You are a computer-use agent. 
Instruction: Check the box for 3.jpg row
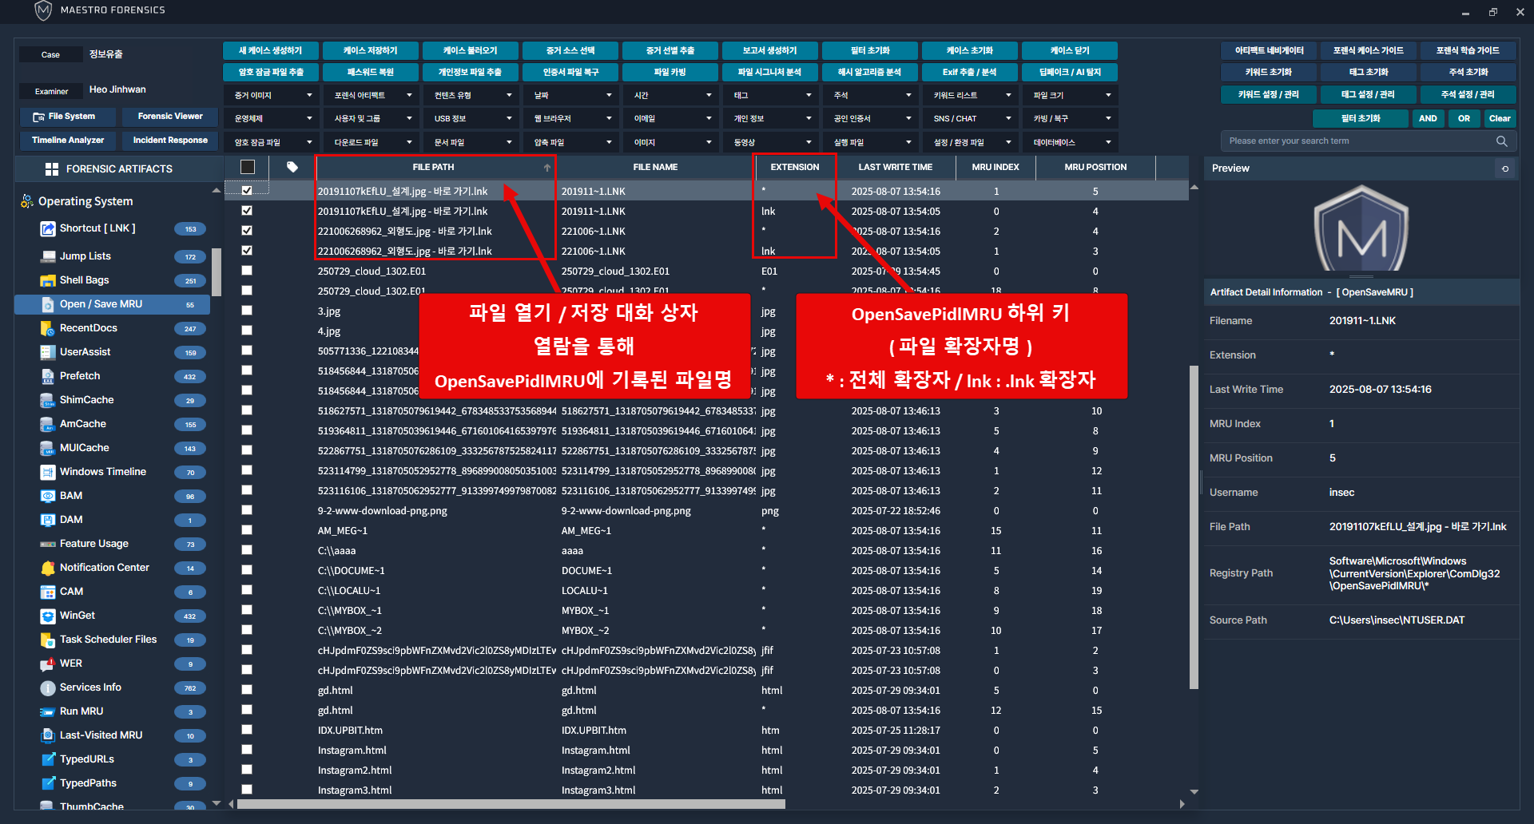[247, 311]
